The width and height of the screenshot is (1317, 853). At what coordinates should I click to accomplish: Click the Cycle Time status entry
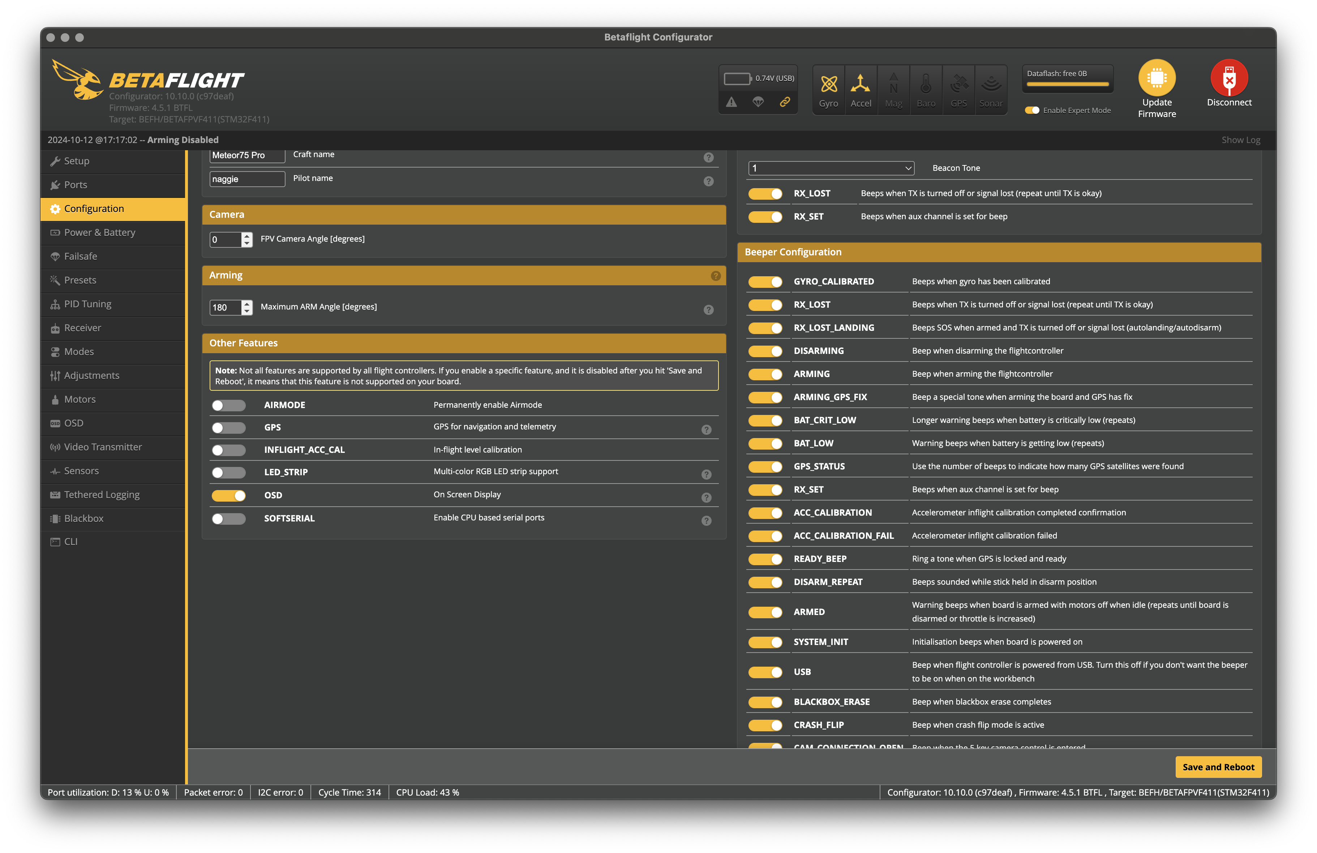point(349,792)
